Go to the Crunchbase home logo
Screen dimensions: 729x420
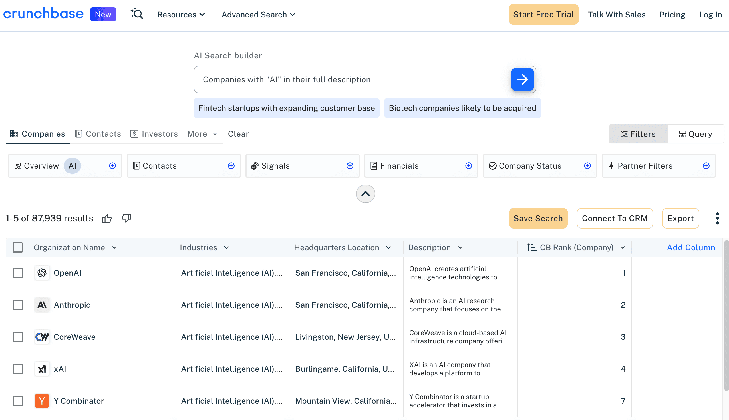43,14
